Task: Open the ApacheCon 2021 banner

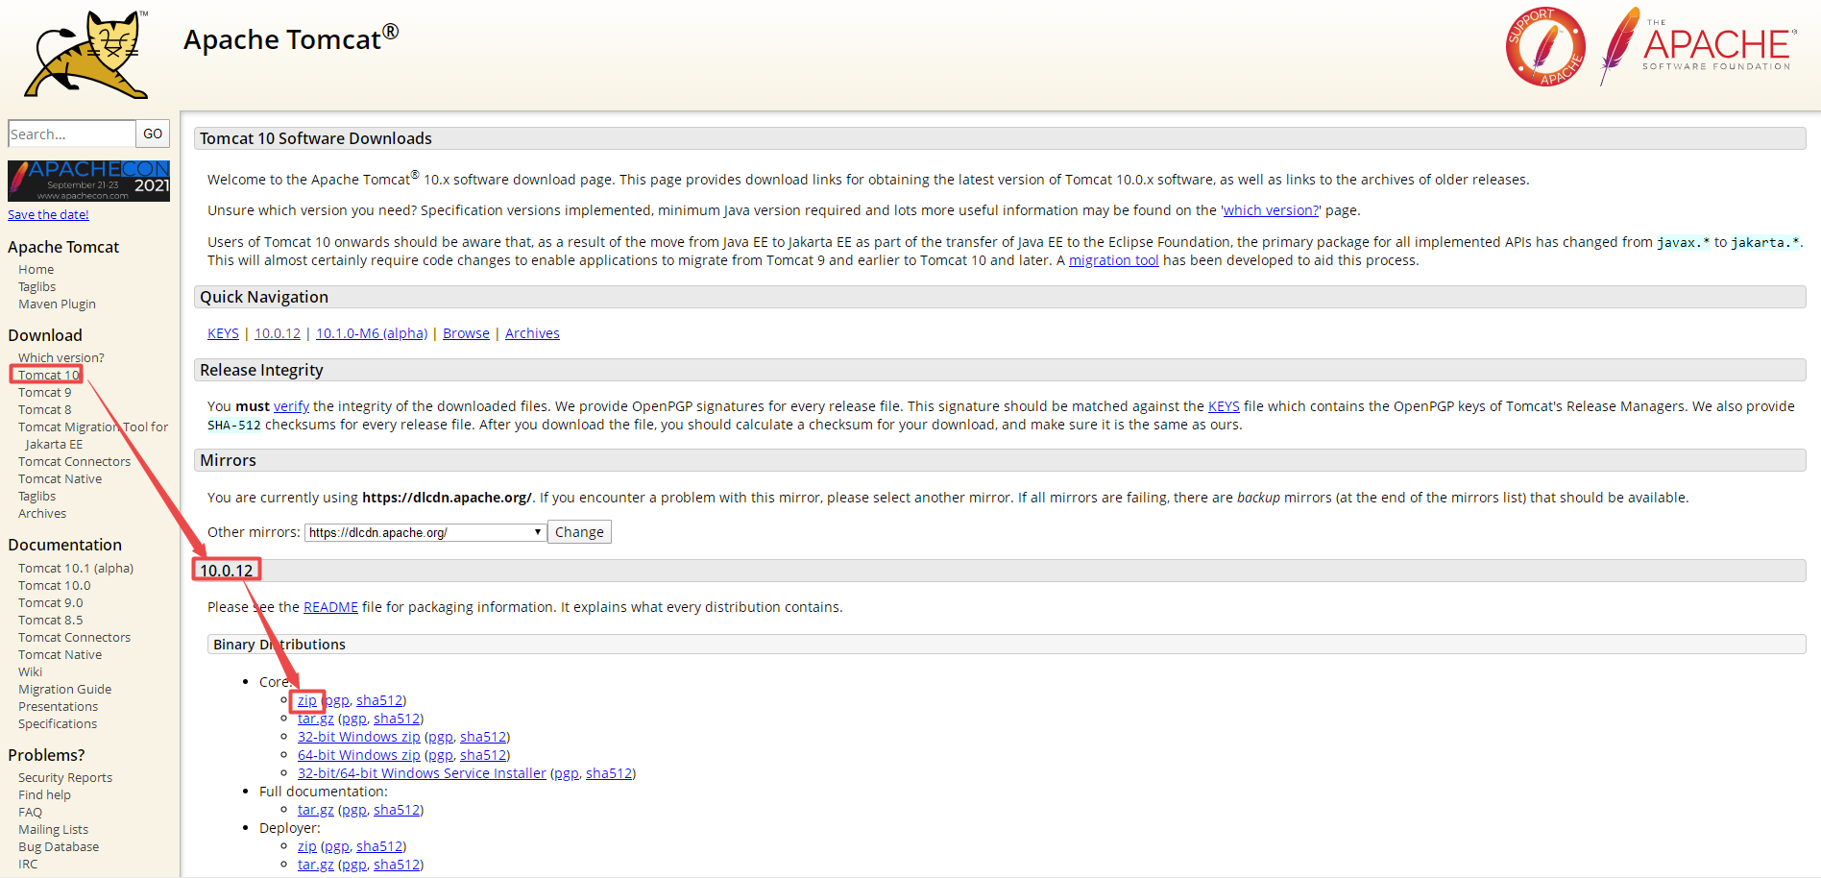Action: (88, 181)
